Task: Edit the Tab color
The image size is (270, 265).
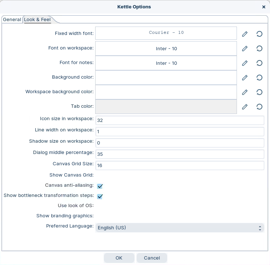Action: pos(245,107)
